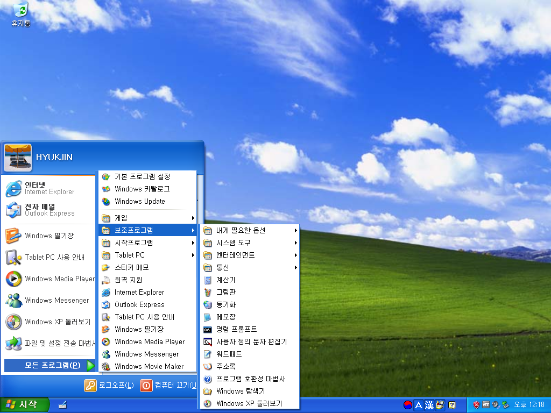Screen dimensions: 551x413
Task: Open 스티커 메모
Action: (147, 268)
